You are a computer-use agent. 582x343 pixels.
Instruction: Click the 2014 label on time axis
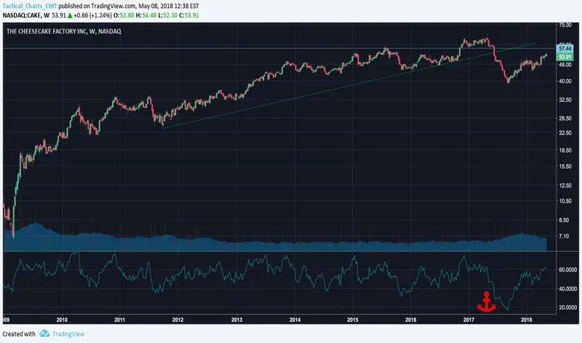(x=295, y=320)
